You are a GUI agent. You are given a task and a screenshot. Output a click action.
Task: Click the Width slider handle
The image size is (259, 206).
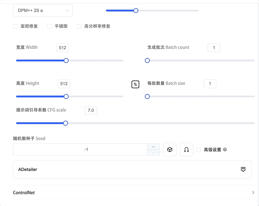66,60
